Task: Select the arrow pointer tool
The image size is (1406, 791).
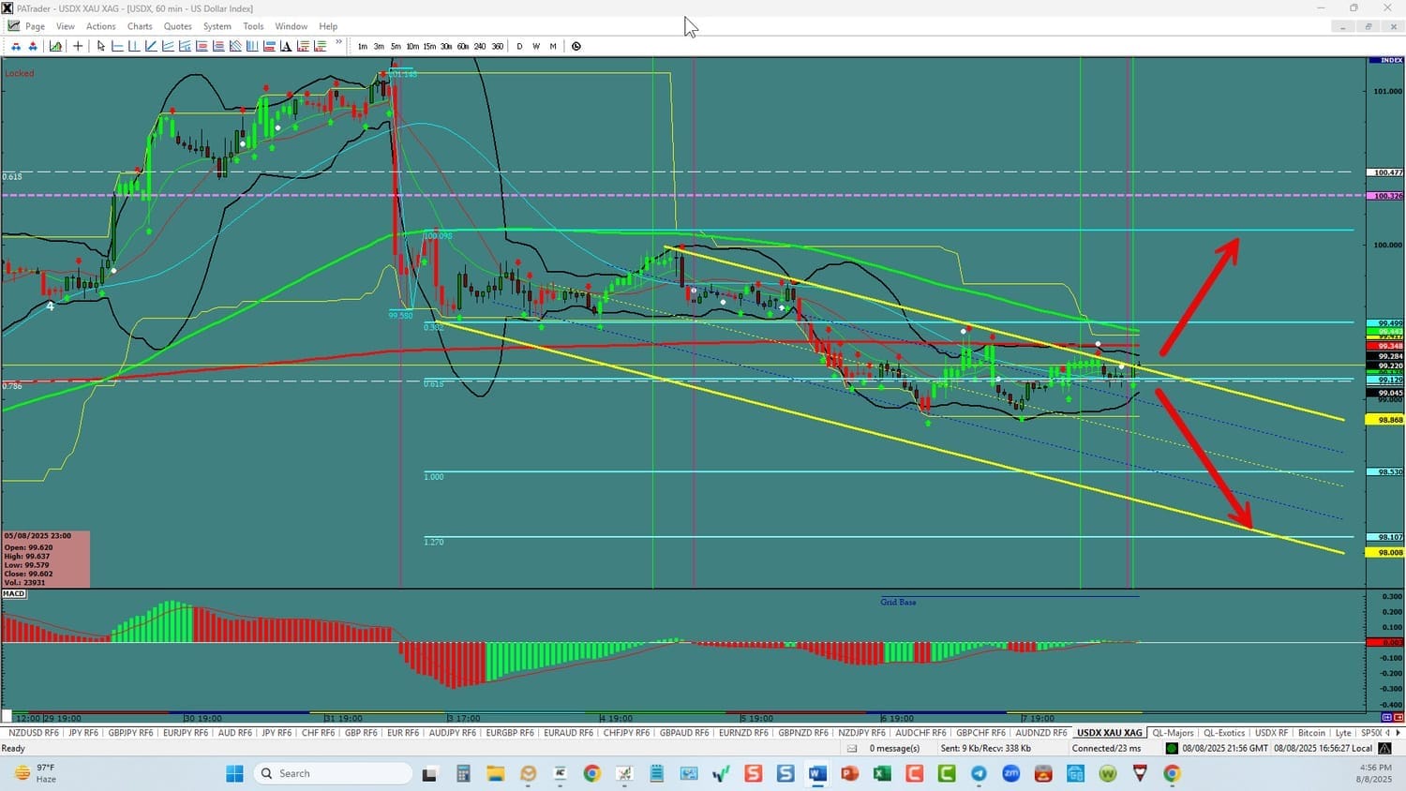Action: [x=100, y=46]
